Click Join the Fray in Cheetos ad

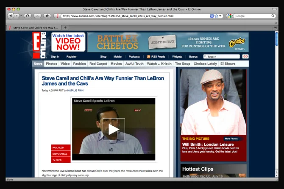[162, 42]
